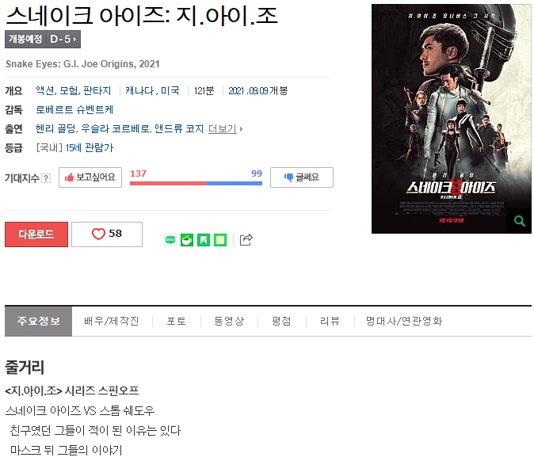Image resolution: width=534 pixels, height=461 pixels.
Task: Click the Naver blog share icon
Action: click(170, 240)
